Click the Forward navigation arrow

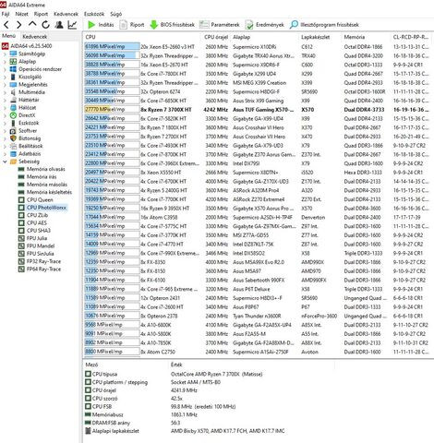pyautogui.click(x=19, y=25)
